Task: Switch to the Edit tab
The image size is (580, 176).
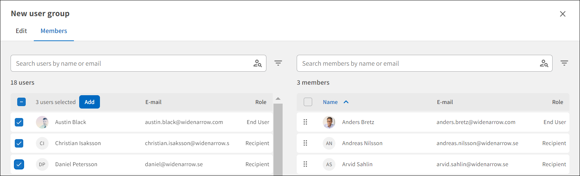Action: [21, 31]
